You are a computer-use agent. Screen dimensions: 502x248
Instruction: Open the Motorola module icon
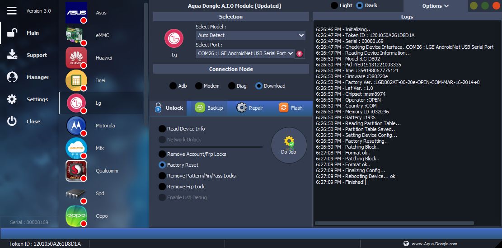76,126
